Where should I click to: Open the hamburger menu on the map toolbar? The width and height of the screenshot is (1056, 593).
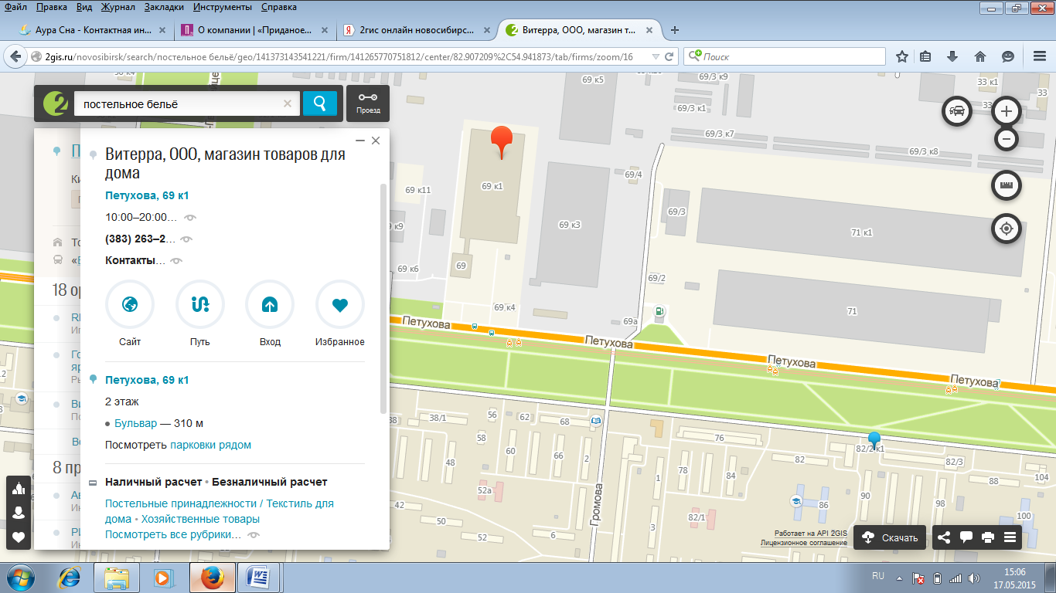click(x=1010, y=537)
